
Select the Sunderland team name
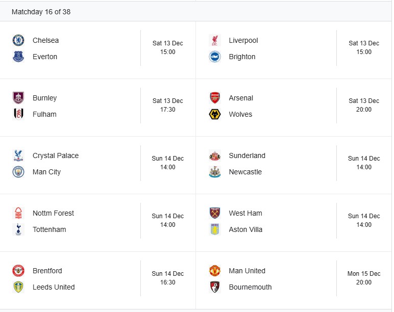[x=247, y=155]
